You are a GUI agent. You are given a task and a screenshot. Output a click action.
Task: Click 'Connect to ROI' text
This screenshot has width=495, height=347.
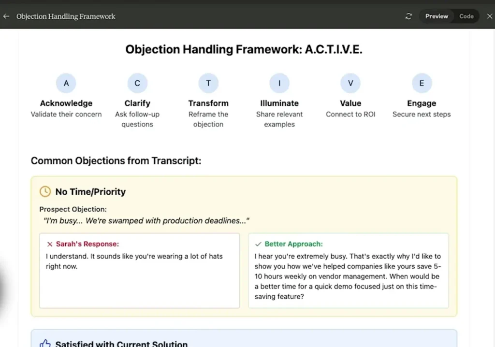[350, 115]
